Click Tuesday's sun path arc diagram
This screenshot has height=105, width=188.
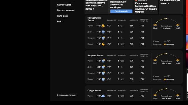tap(167, 56)
